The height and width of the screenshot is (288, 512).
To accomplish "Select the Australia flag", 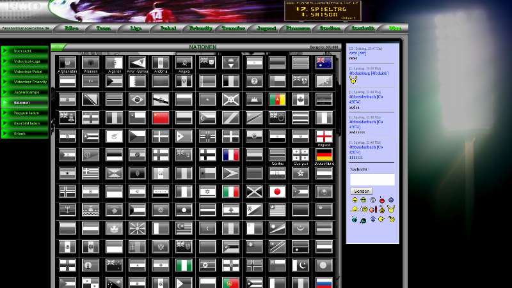I will click(x=324, y=63).
